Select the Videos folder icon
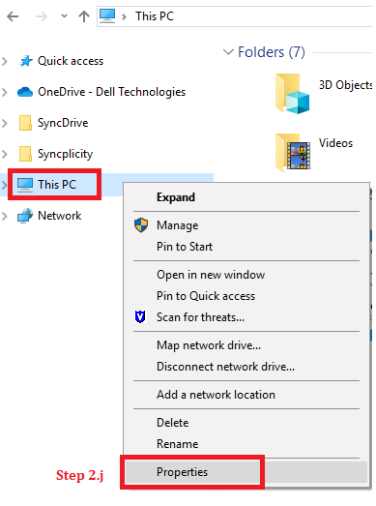376x506 pixels. pos(293,152)
